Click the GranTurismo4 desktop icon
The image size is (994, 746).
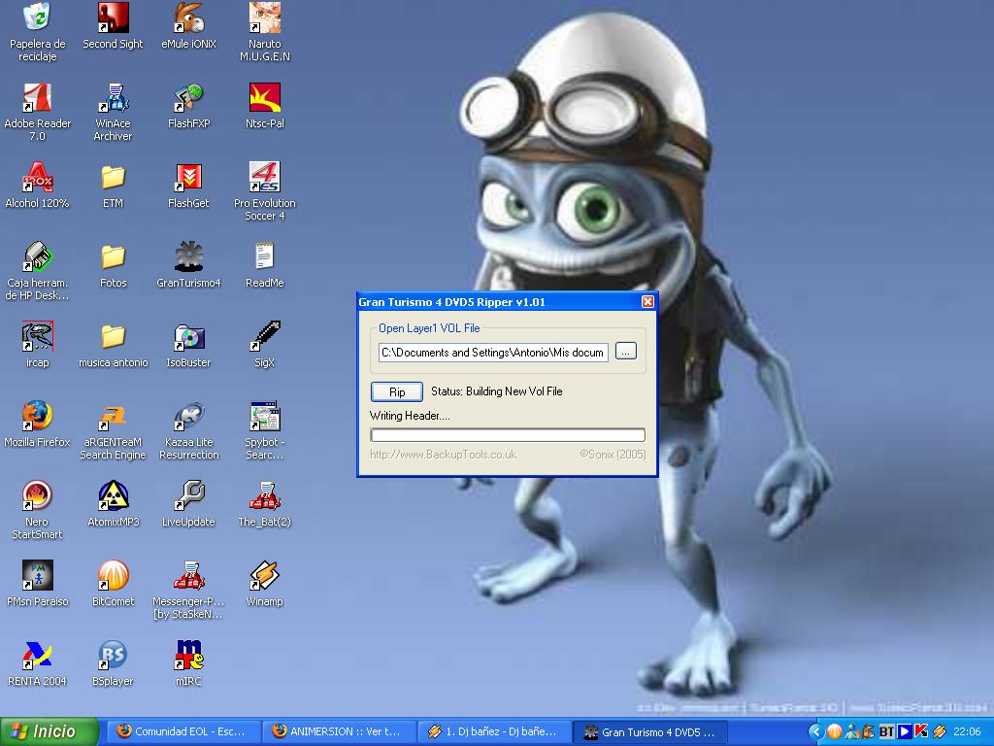188,257
